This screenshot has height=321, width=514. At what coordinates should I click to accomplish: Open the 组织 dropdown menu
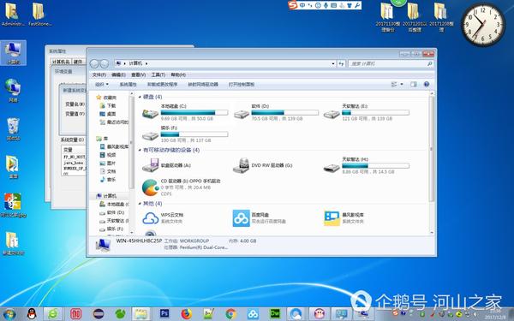coord(102,84)
